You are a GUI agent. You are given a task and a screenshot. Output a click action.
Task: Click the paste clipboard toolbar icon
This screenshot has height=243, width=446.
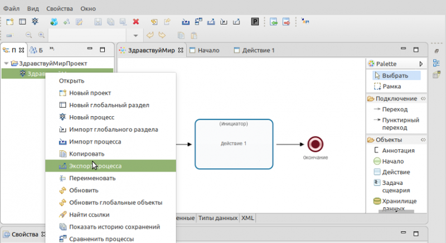(194, 35)
